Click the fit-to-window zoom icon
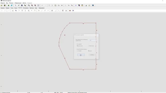 tap(38, 5)
